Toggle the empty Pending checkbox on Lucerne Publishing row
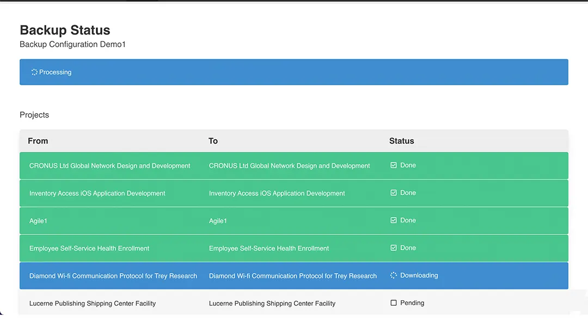 click(x=393, y=302)
